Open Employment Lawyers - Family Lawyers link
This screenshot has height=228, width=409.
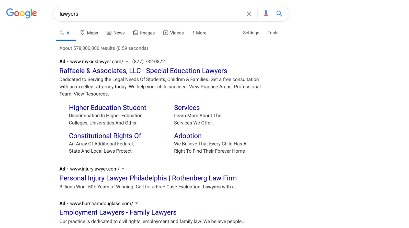(x=118, y=212)
